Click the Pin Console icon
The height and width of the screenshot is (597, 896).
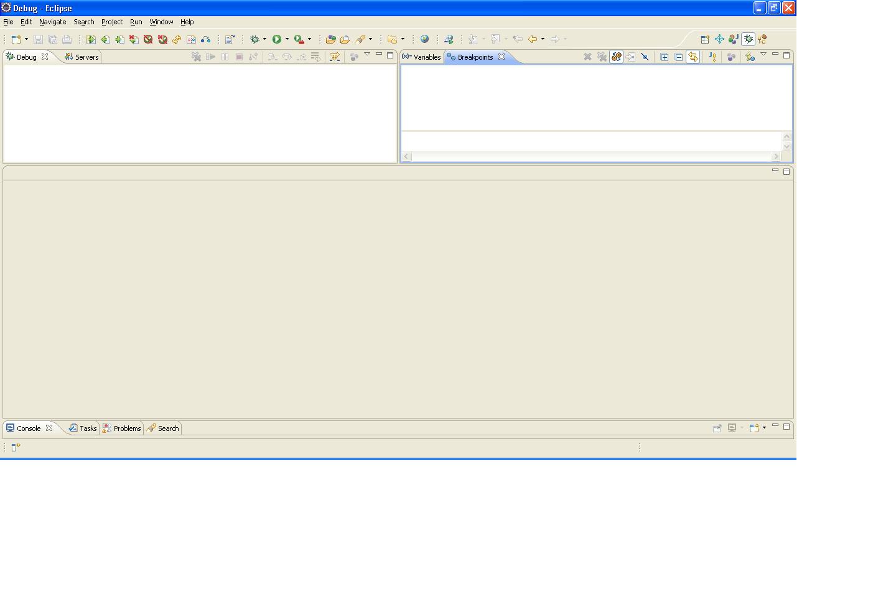pyautogui.click(x=717, y=428)
